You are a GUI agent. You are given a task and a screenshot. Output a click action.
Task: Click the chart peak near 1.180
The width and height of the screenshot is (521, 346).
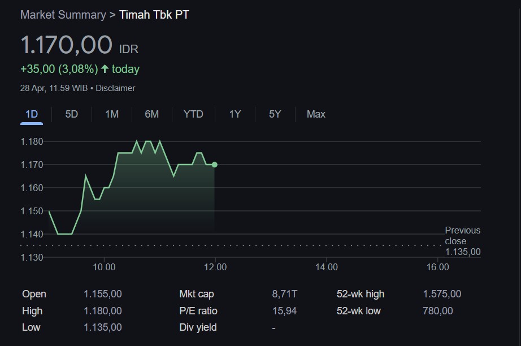click(x=137, y=141)
